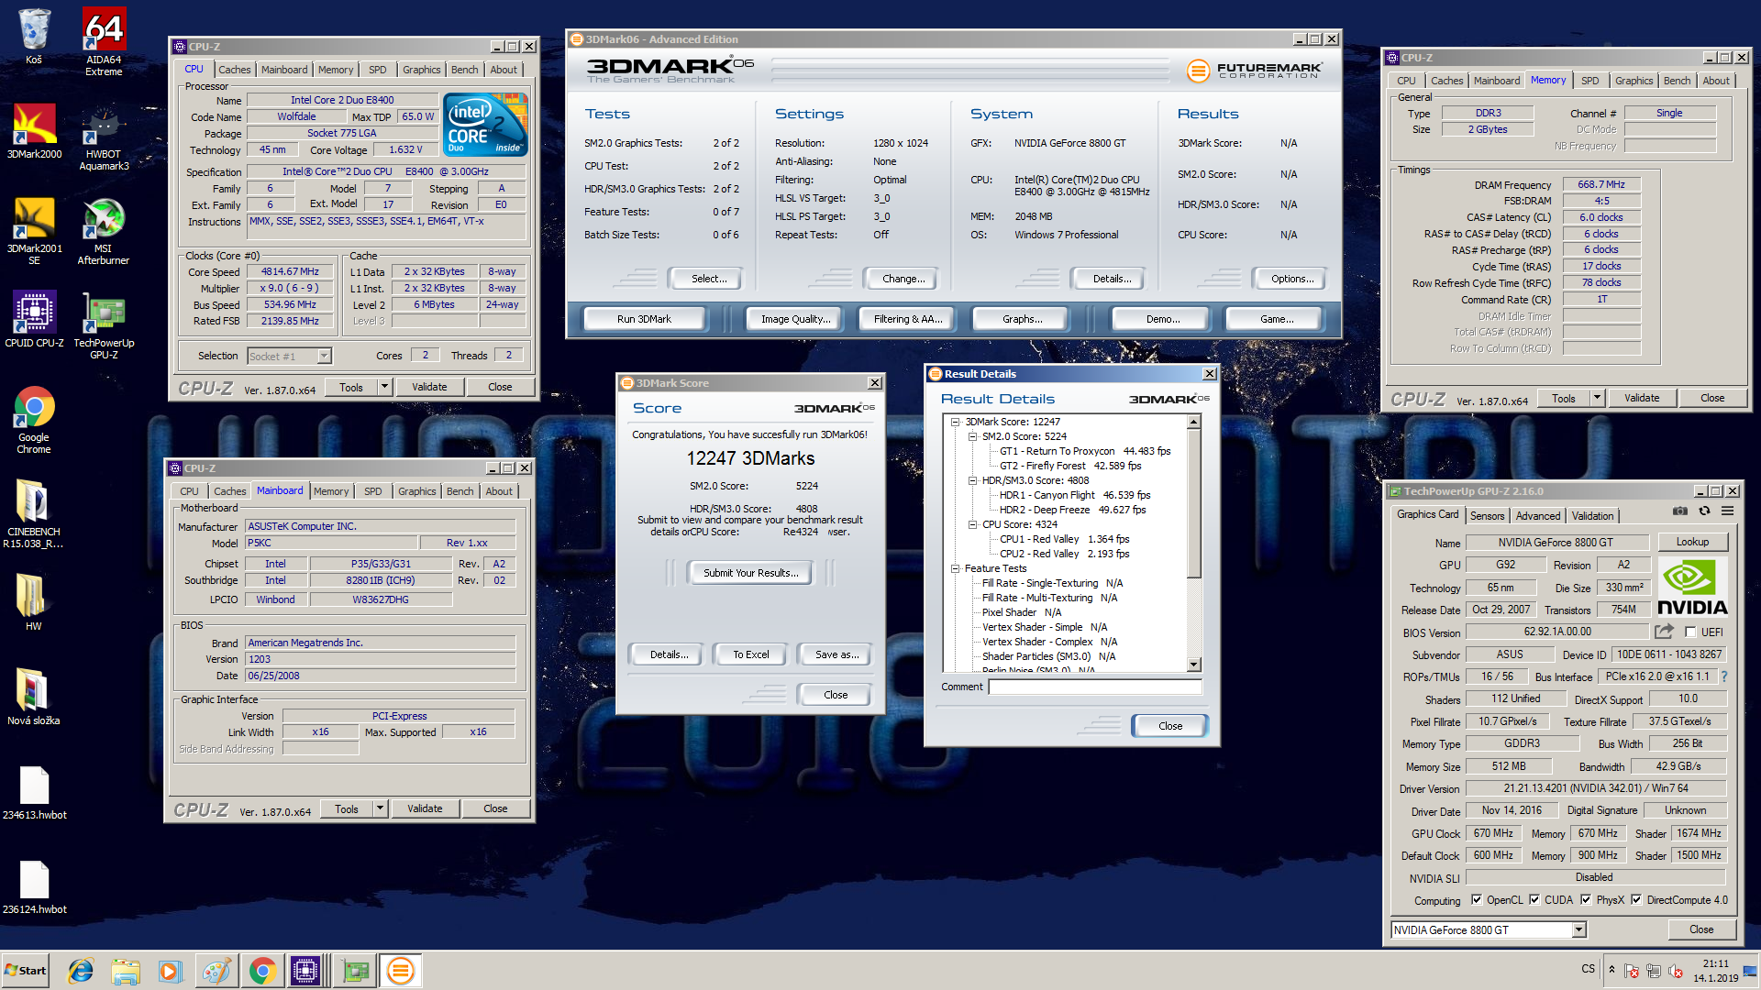Click Image Quality button in 3DMark06
Screen dimensions: 1761x990
click(x=795, y=319)
